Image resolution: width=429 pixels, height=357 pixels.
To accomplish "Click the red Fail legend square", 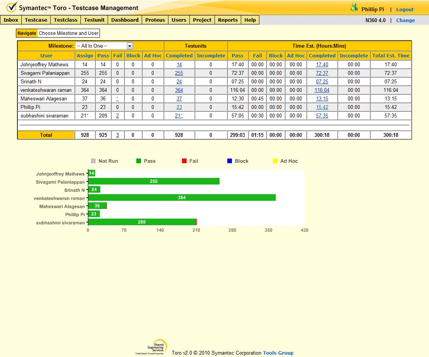I will pyautogui.click(x=184, y=161).
